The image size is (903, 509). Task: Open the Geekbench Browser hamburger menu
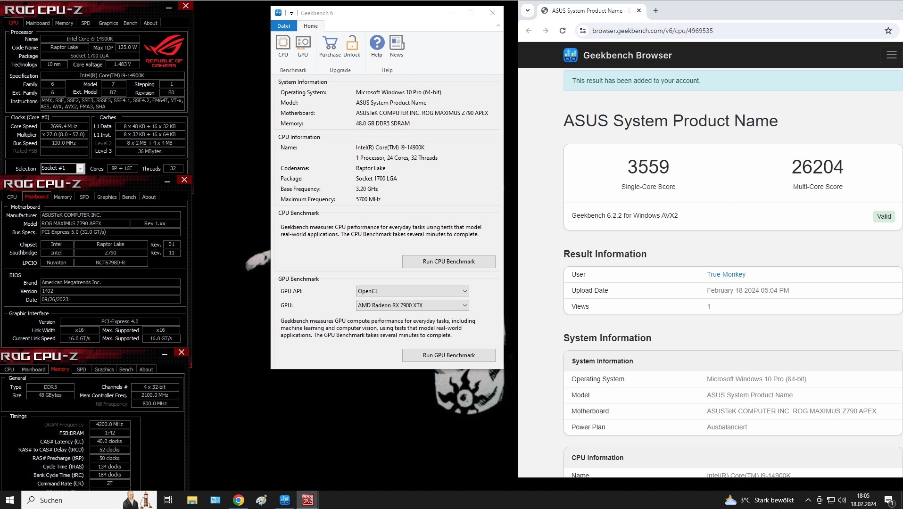891,55
